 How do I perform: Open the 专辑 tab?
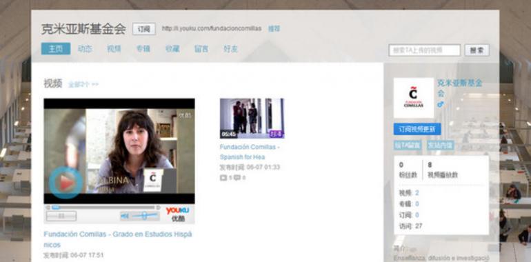pyautogui.click(x=143, y=49)
